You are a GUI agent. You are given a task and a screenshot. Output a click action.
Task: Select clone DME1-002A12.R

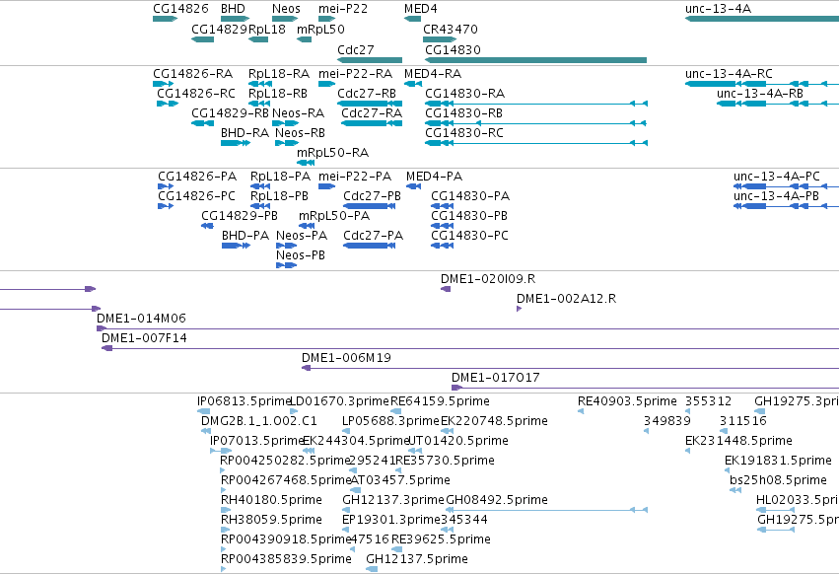tap(519, 309)
